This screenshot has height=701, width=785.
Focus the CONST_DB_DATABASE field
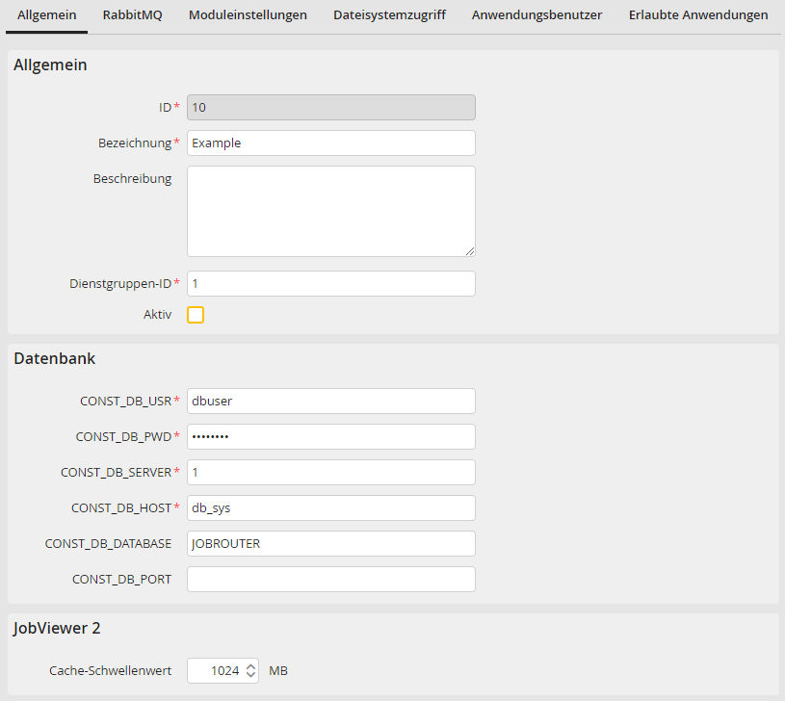point(330,543)
